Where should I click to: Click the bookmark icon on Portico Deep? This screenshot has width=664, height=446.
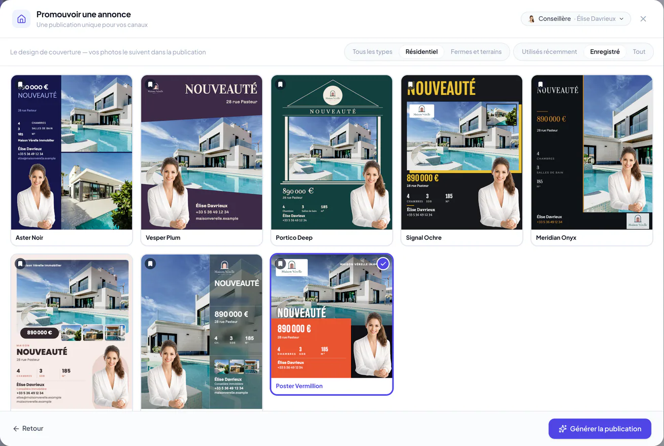280,85
